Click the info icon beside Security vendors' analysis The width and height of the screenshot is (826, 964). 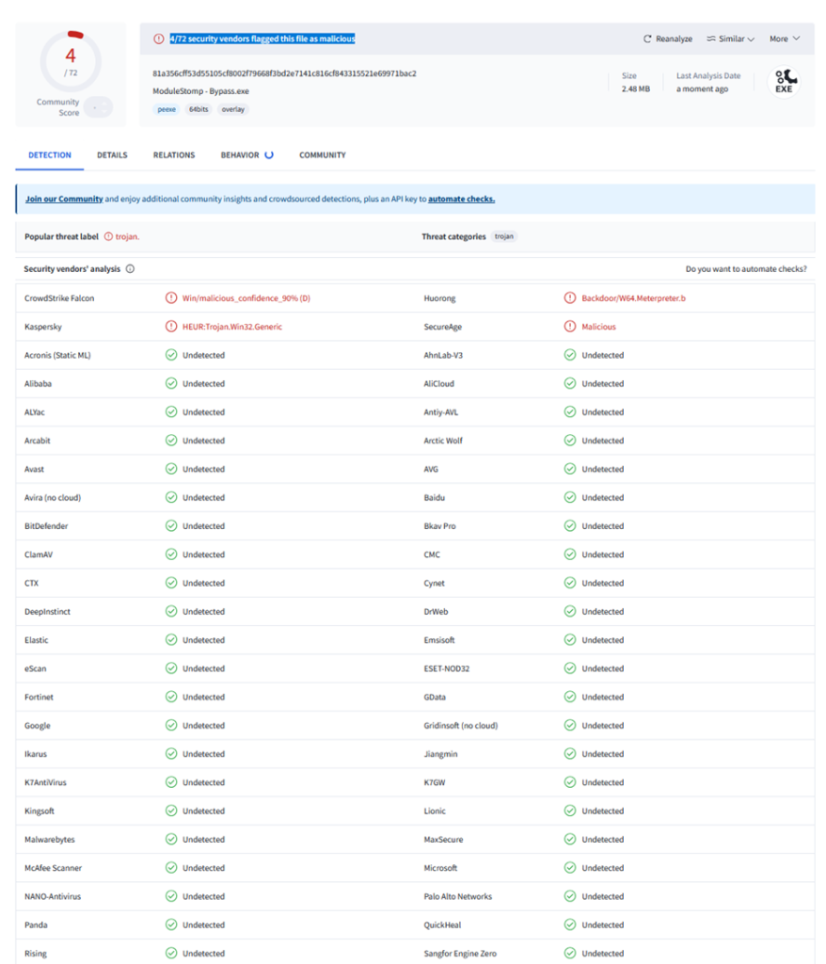130,268
